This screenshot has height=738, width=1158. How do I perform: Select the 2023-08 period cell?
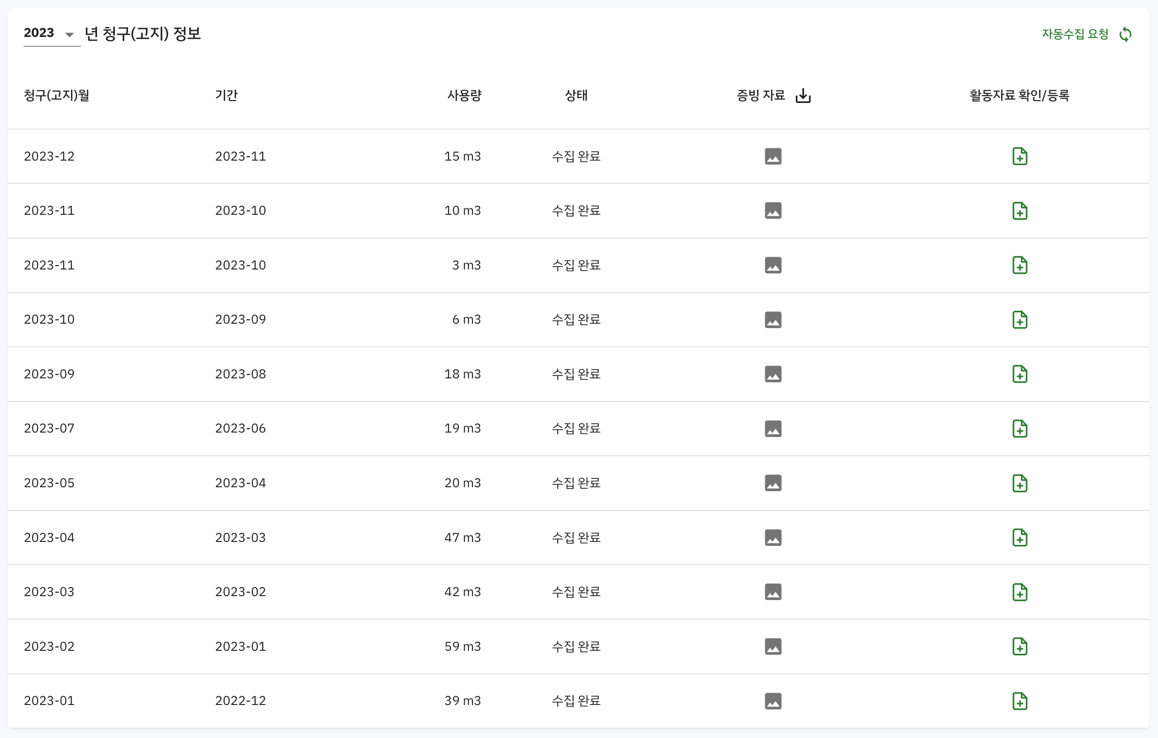tap(240, 374)
